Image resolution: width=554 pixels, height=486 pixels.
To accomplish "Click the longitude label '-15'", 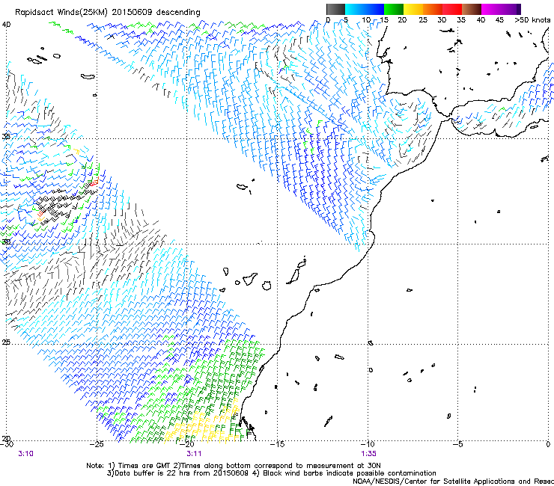I will tap(277, 444).
